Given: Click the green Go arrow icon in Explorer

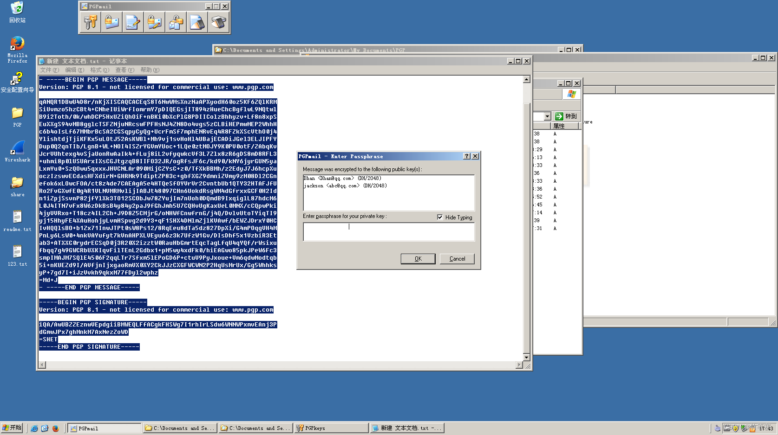Looking at the screenshot, I should (559, 116).
